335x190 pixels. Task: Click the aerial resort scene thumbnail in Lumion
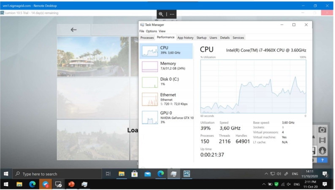[93, 140]
